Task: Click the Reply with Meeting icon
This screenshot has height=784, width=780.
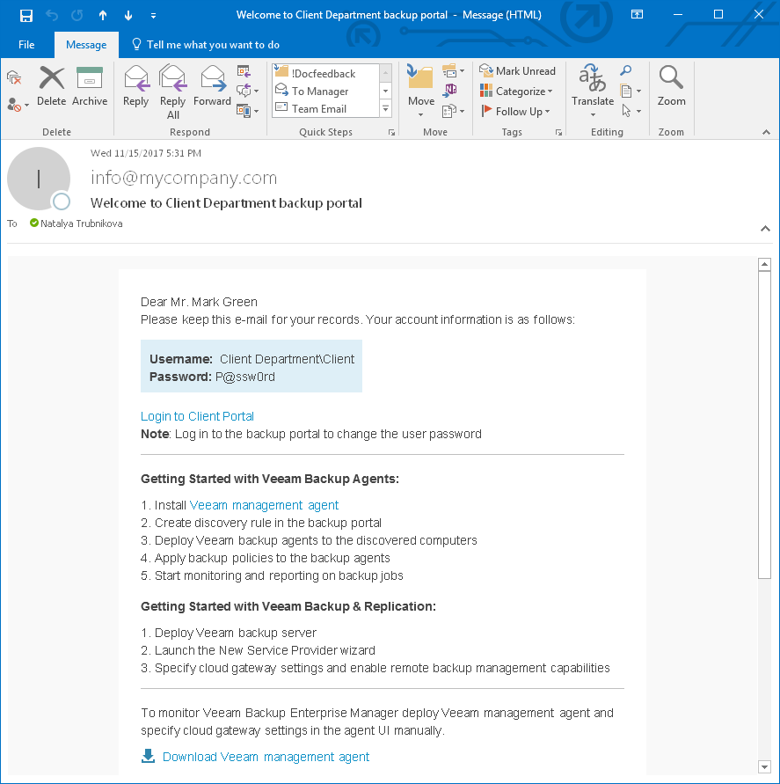Action: pos(244,71)
